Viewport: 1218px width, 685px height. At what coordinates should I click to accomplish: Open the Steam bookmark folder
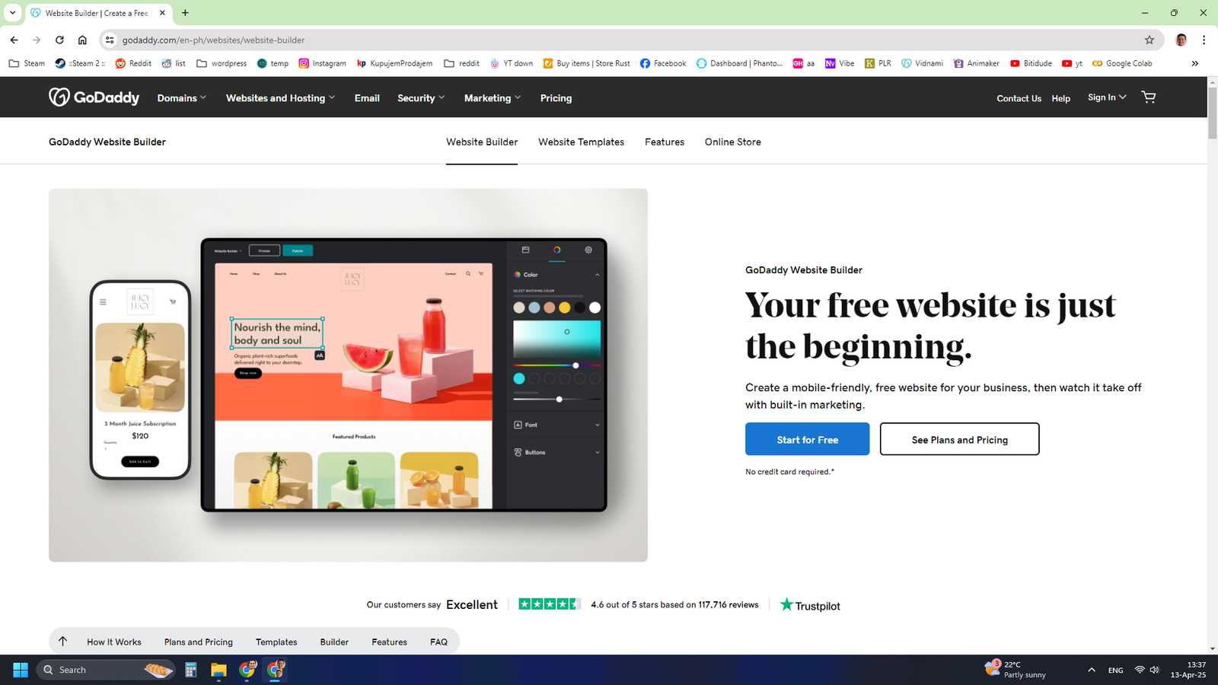point(27,63)
